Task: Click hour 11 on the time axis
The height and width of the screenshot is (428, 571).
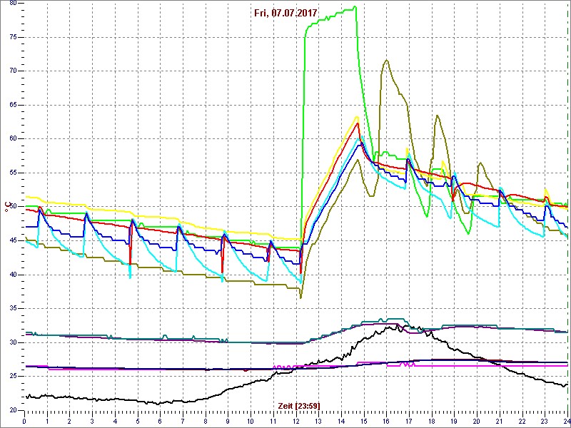Action: click(x=273, y=421)
